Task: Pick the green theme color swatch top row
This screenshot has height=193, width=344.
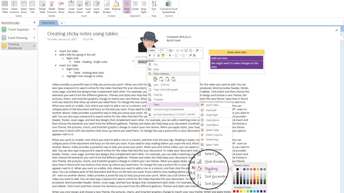Action: (x=265, y=169)
